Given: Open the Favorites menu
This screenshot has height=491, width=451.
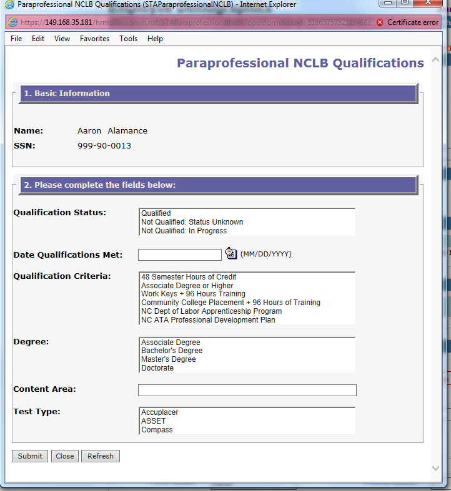Looking at the screenshot, I should pos(94,39).
